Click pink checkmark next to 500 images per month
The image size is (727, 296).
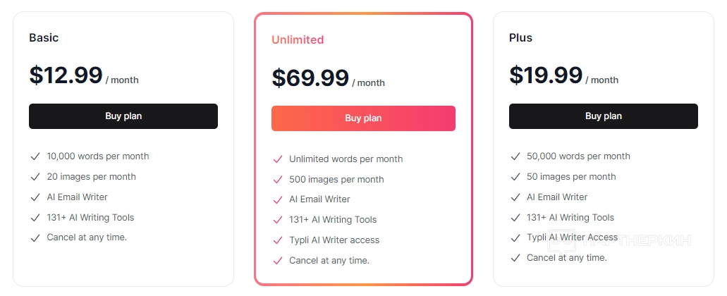pos(277,180)
